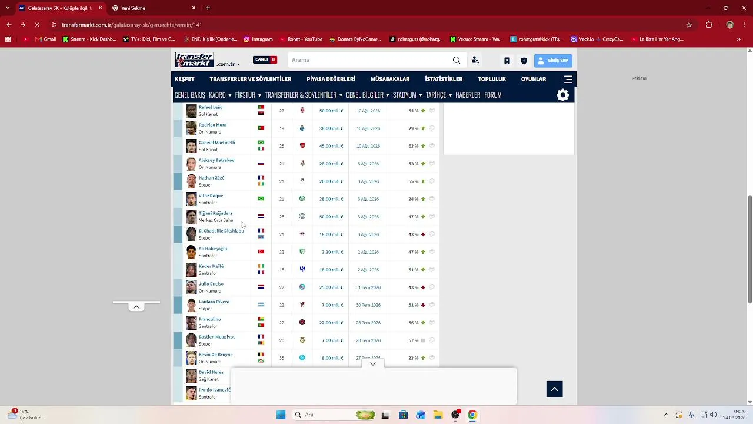Viewport: 753px width, 424px height.
Task: Open the comment bubble in Franculino's row
Action: (x=432, y=323)
